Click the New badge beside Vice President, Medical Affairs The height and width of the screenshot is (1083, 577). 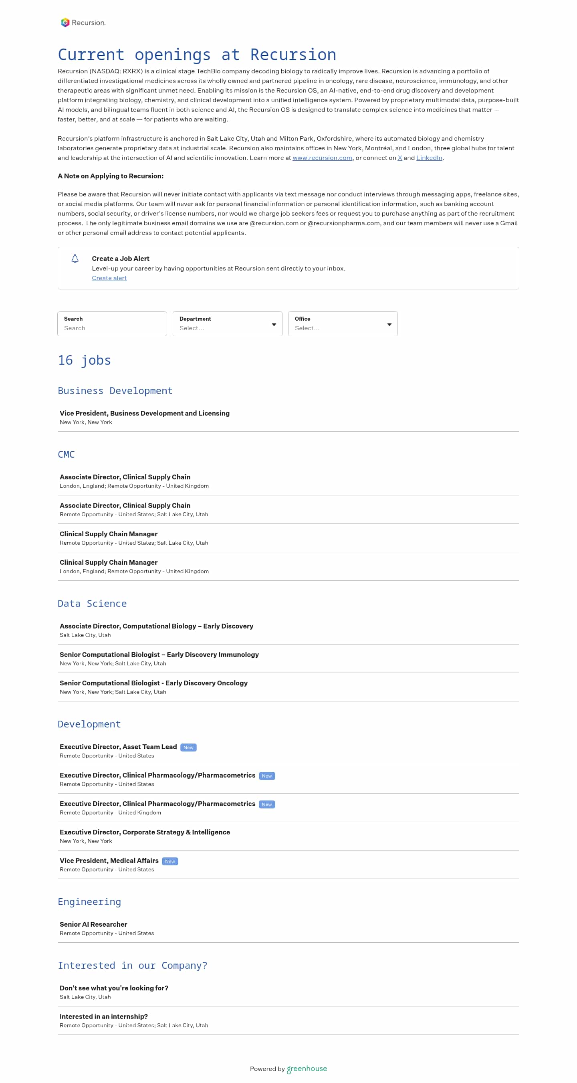[x=170, y=861]
